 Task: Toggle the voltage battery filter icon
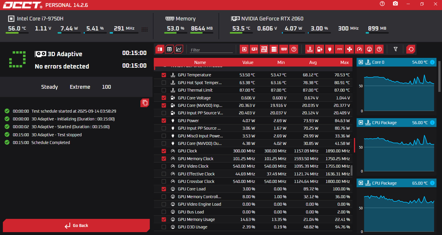click(x=320, y=49)
